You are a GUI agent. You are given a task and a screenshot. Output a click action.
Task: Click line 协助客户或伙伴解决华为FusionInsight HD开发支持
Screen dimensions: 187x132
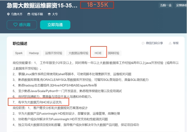(60, 119)
